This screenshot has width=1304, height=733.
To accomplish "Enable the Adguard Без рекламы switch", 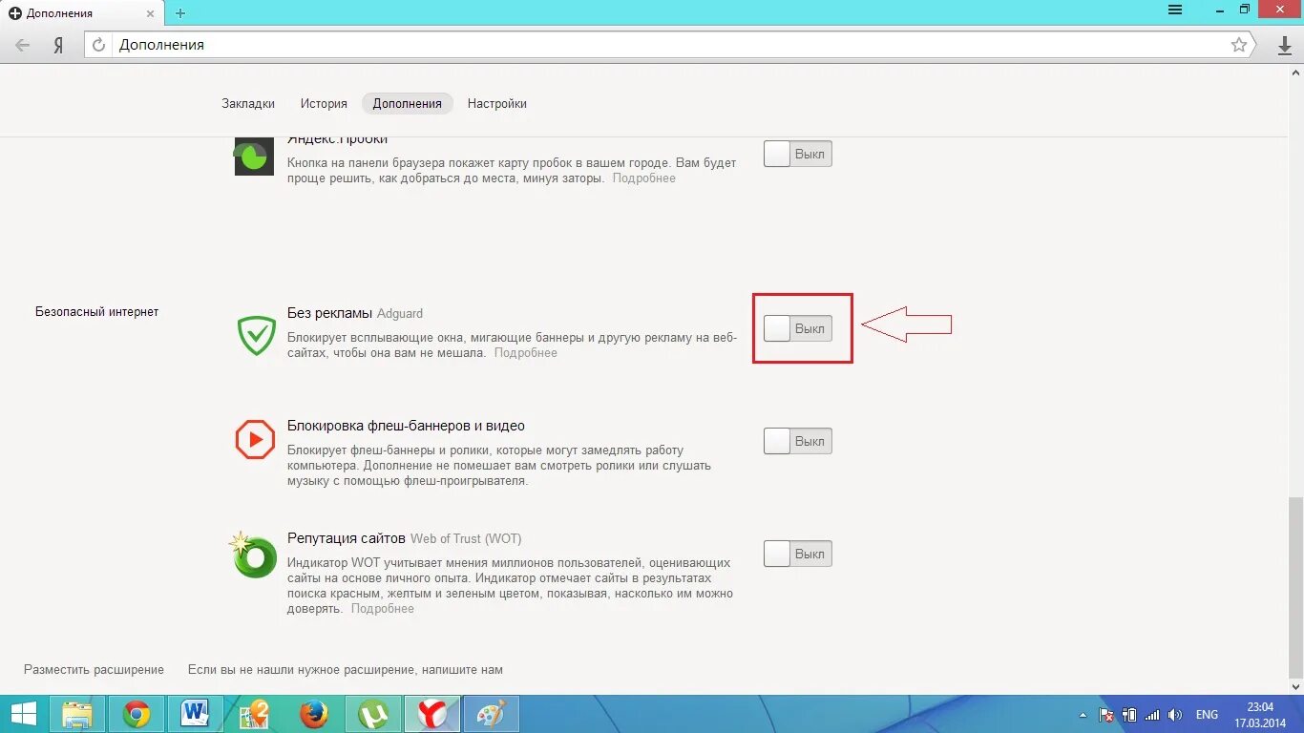I will pos(798,328).
